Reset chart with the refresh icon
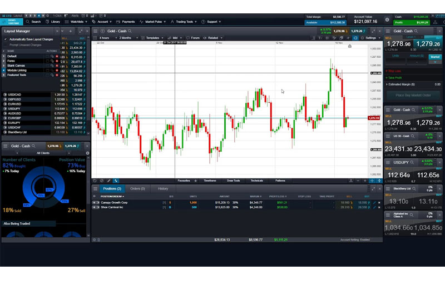Viewport: 445px width, 285px height. (x=95, y=181)
